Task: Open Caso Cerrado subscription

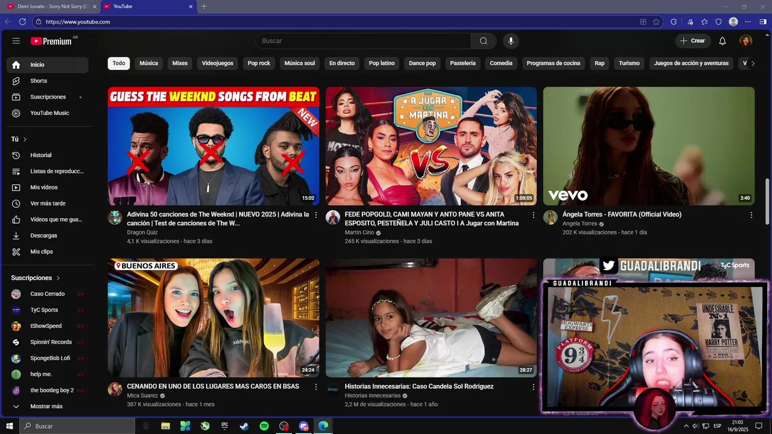Action: [x=48, y=294]
